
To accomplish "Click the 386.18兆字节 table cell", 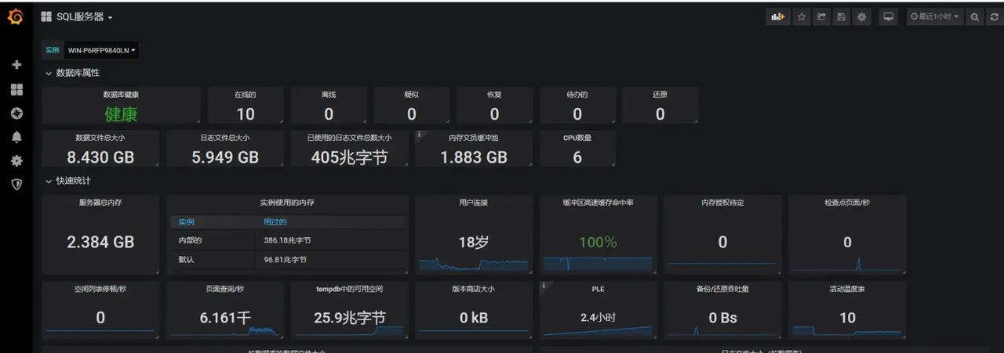I will point(287,240).
